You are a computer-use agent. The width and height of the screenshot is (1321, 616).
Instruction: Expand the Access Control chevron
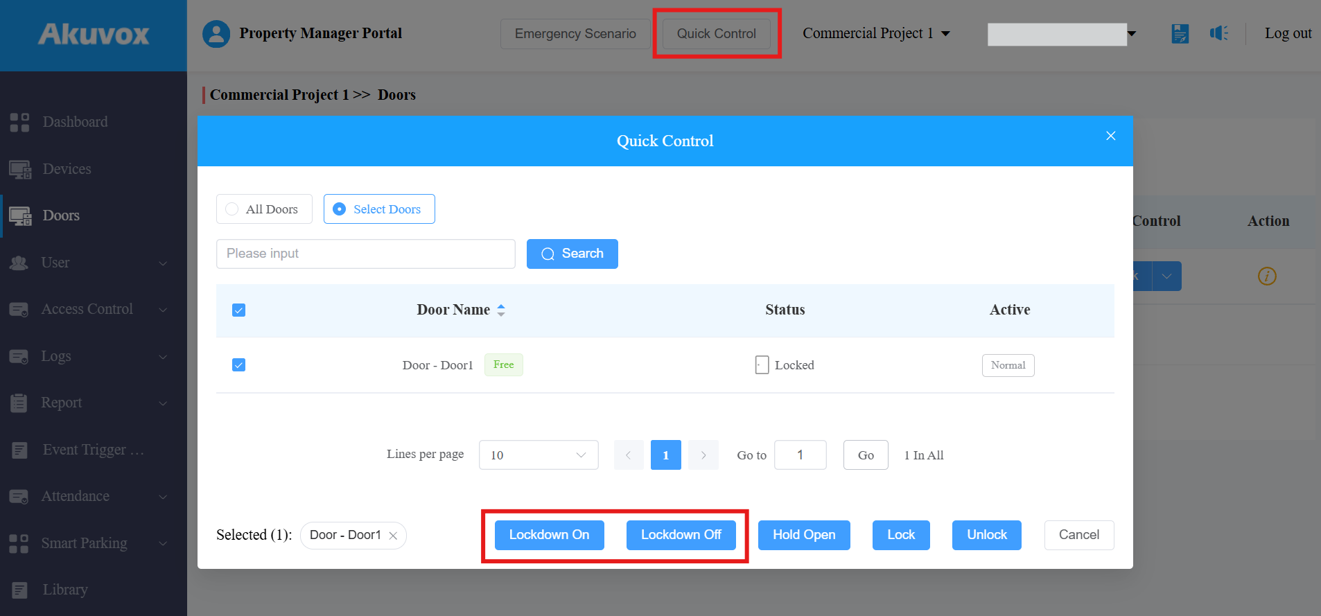(x=163, y=310)
